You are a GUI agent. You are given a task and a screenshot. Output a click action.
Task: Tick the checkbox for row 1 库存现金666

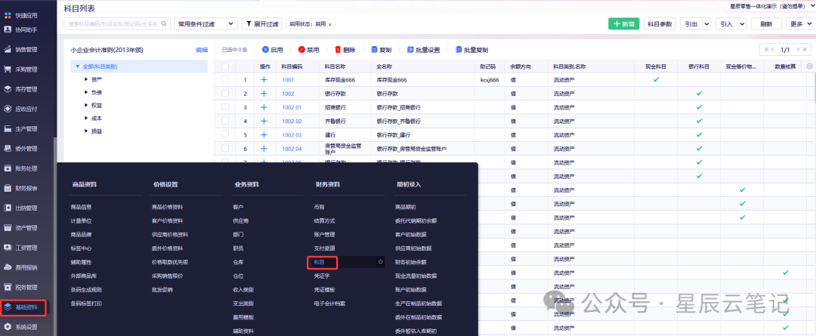click(225, 79)
